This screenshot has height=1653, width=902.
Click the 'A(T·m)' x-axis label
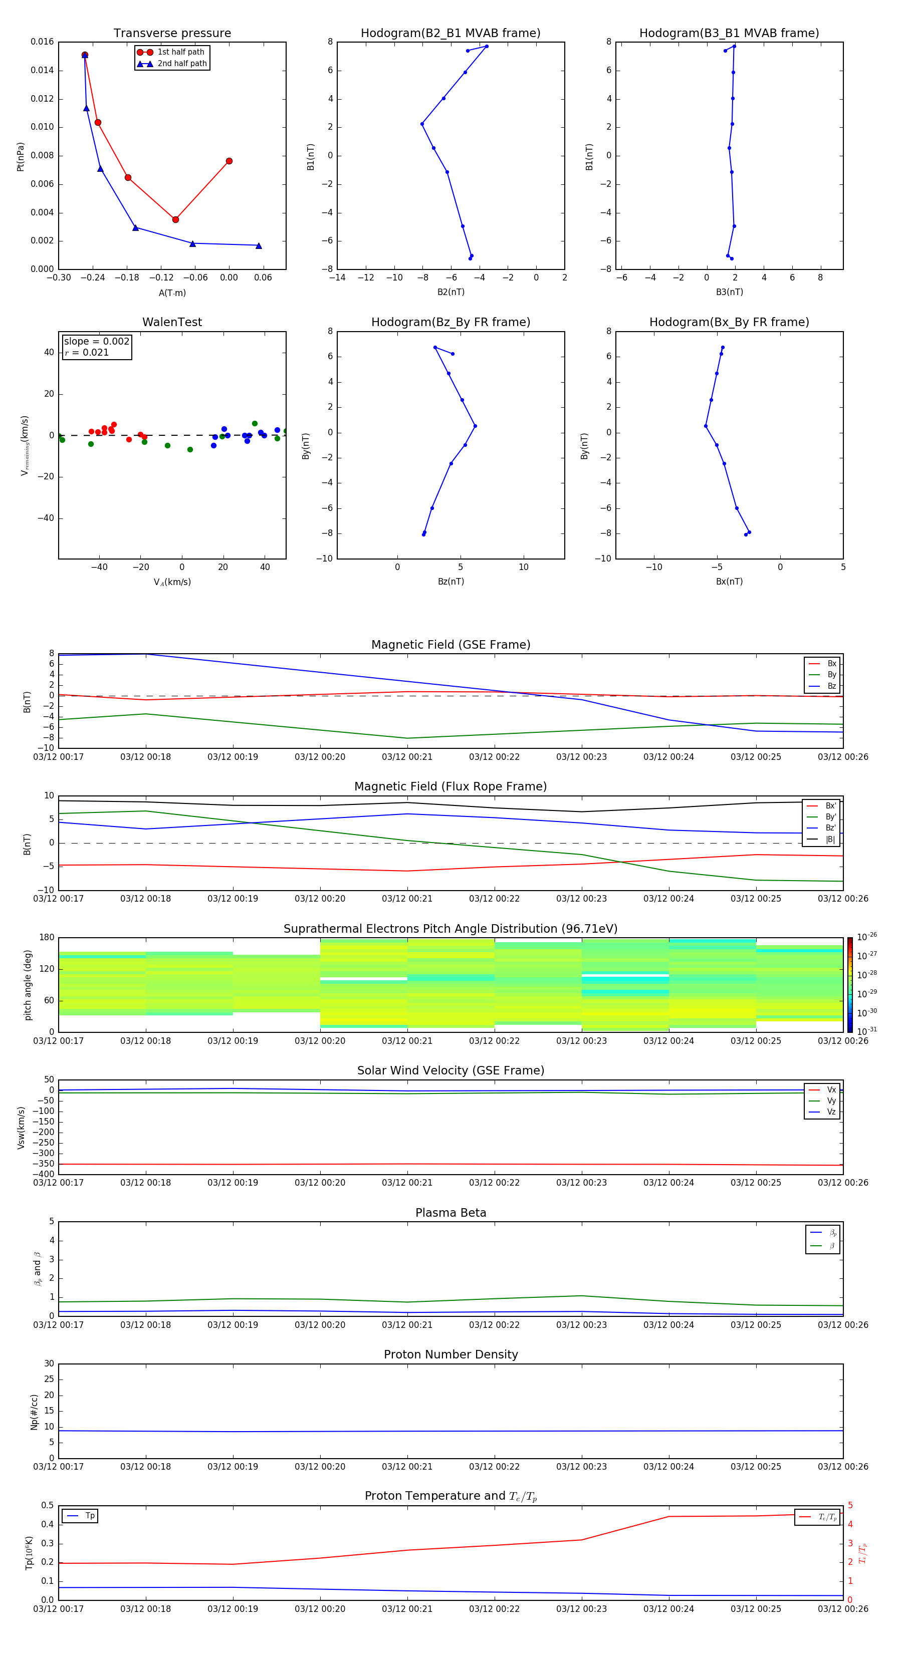pyautogui.click(x=172, y=293)
